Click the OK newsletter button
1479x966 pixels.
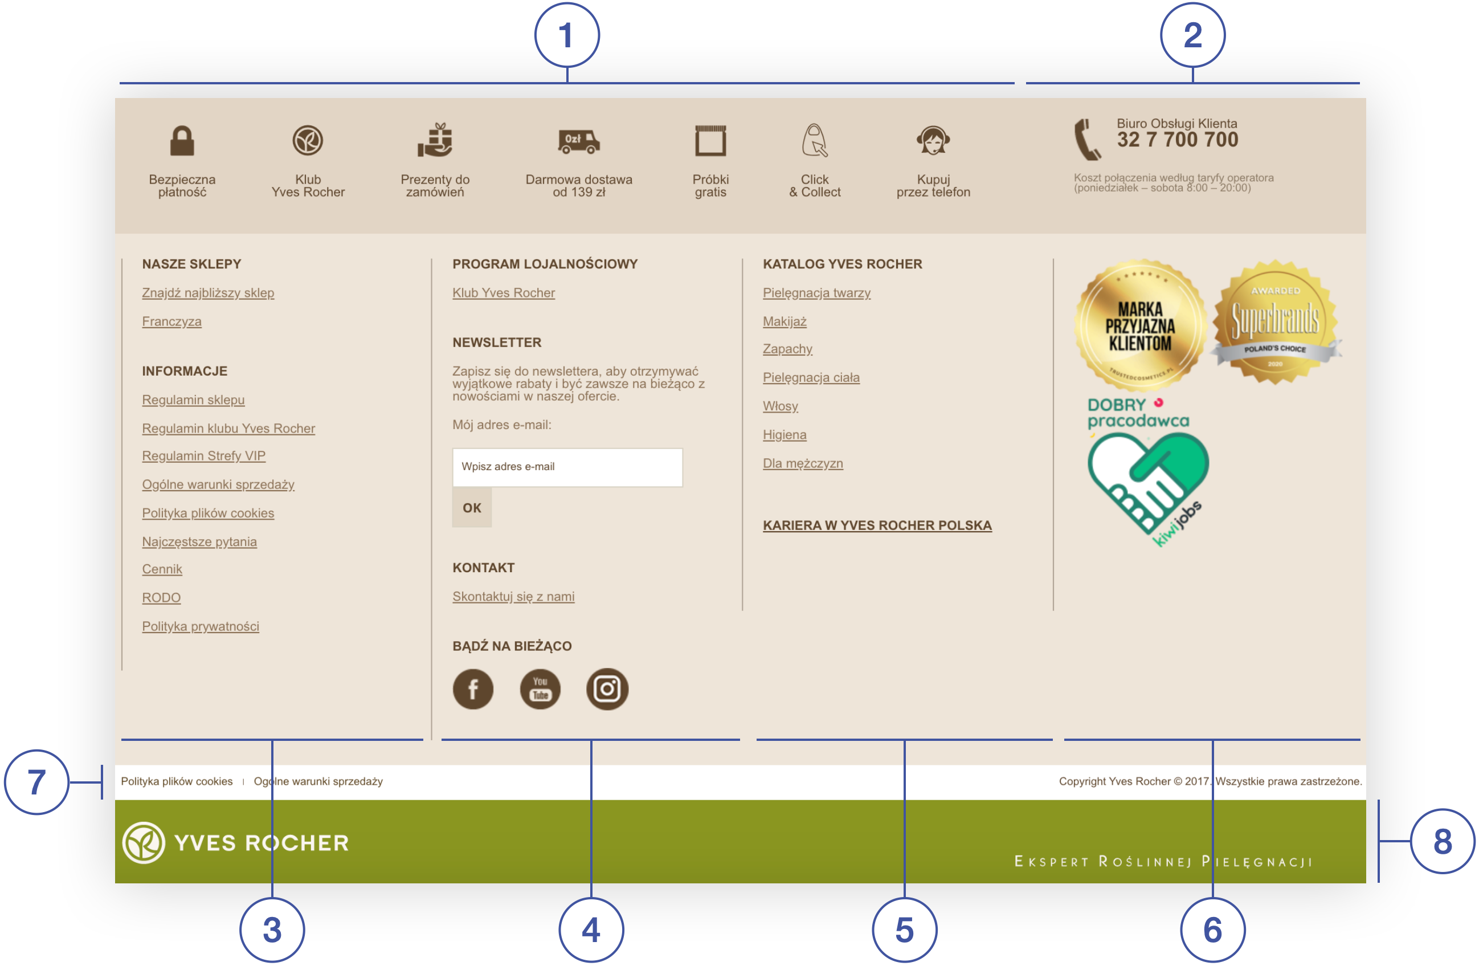click(472, 508)
